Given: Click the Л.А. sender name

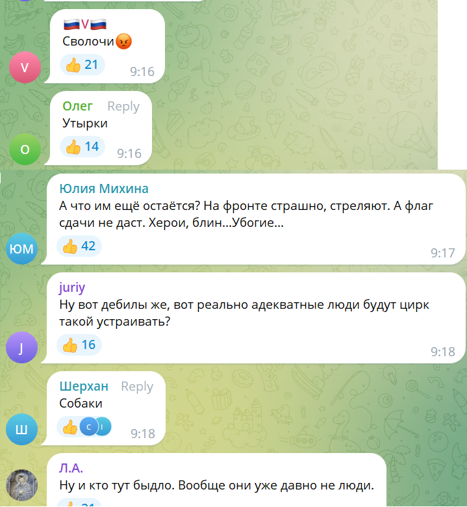Looking at the screenshot, I should [x=71, y=468].
